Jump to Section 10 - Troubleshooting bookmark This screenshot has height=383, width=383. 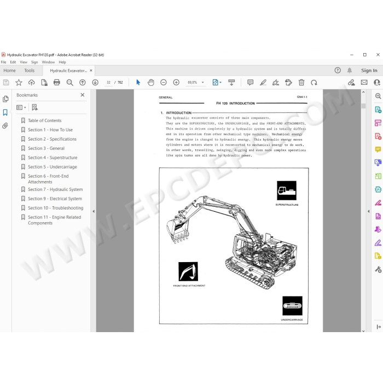click(55, 208)
